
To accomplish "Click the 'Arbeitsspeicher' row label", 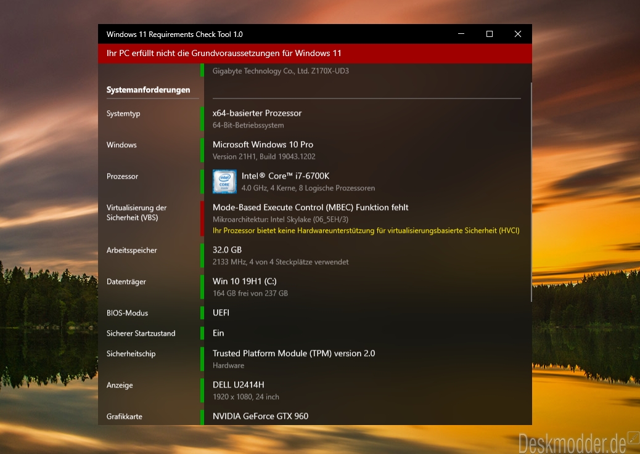I will (132, 250).
